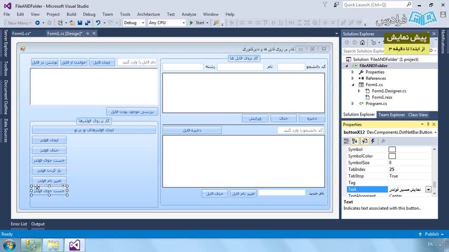Click the حذف فولدر button on the form
The image size is (449, 252).
(x=49, y=150)
